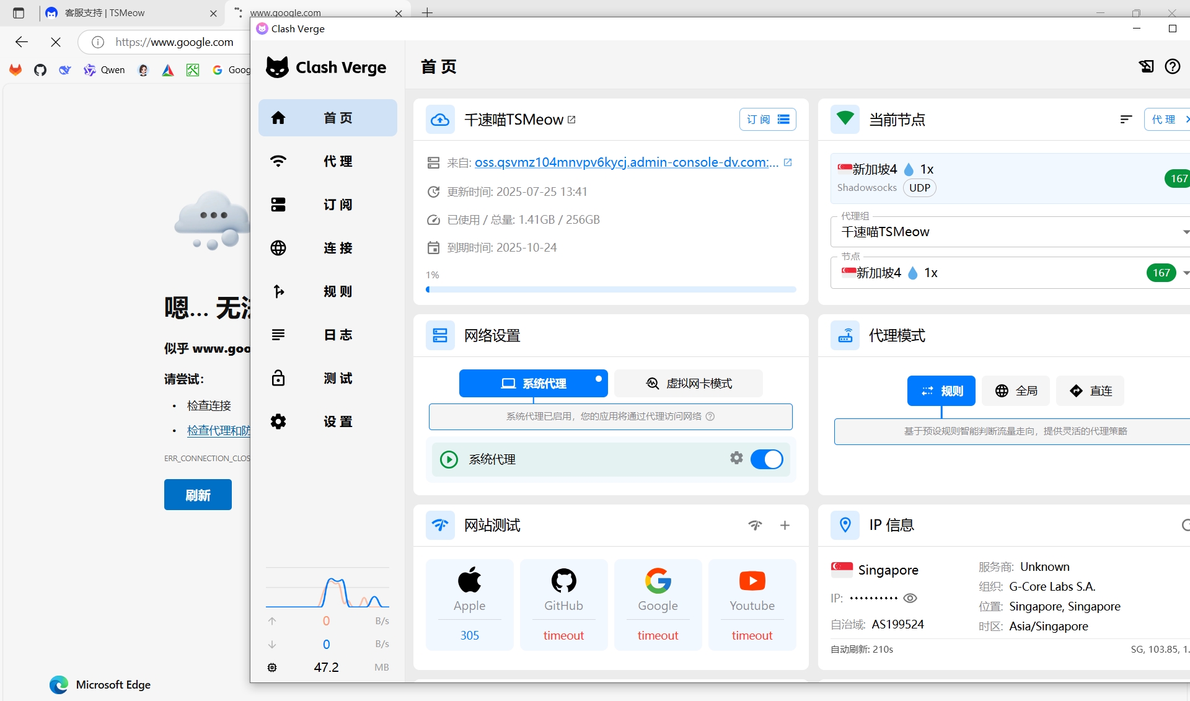Click the IP 信息 location pin icon

point(845,525)
